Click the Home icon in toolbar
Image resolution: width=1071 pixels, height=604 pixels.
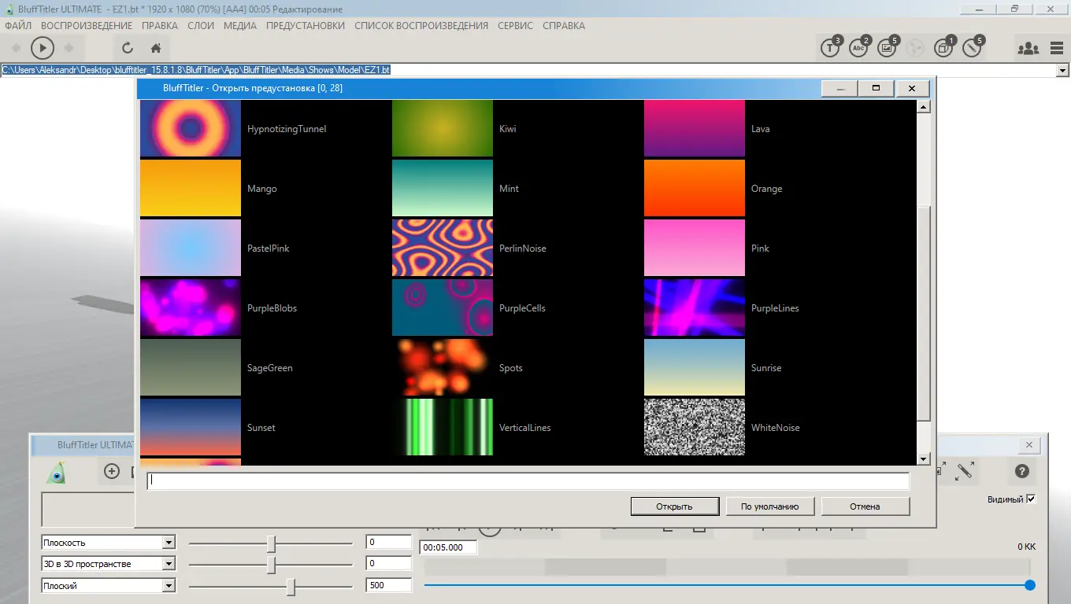point(156,48)
